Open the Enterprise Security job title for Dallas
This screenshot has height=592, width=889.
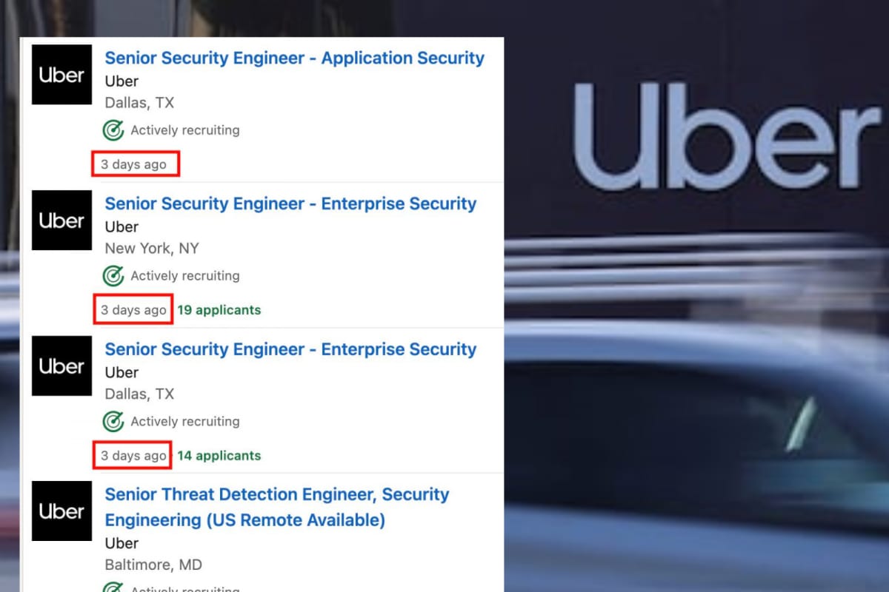pos(290,349)
